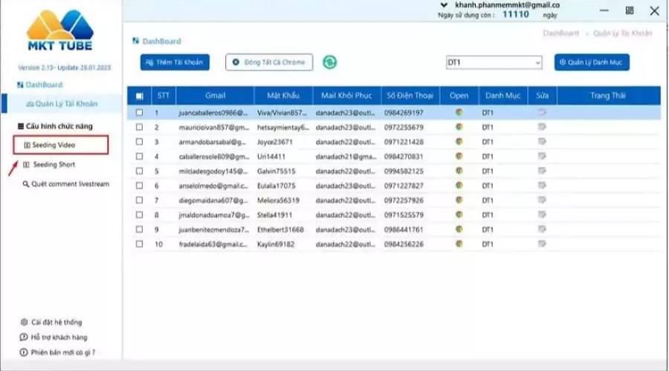Select Seeding Short in sidebar

point(49,165)
